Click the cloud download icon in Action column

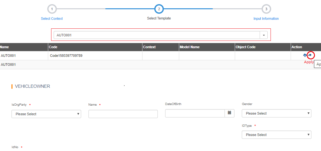[x=305, y=55]
